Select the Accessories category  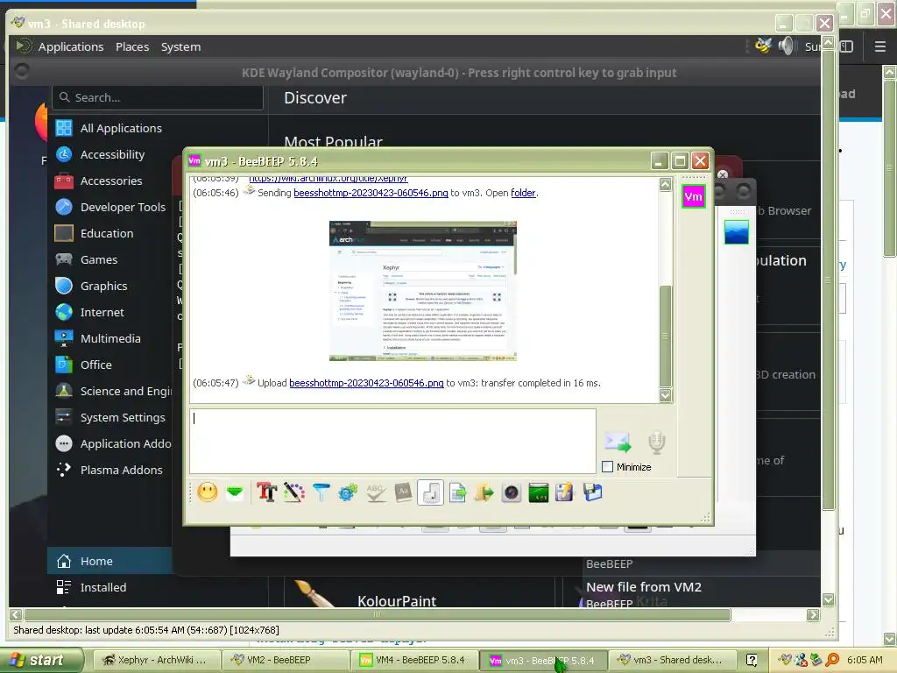(x=111, y=181)
